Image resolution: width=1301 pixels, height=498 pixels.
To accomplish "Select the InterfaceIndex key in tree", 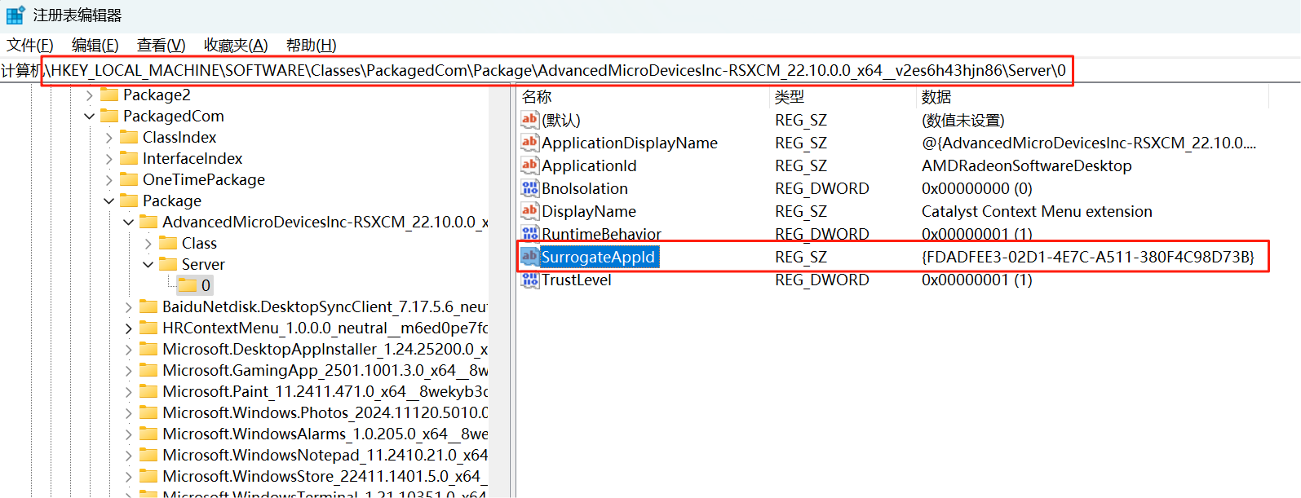I will tap(192, 159).
